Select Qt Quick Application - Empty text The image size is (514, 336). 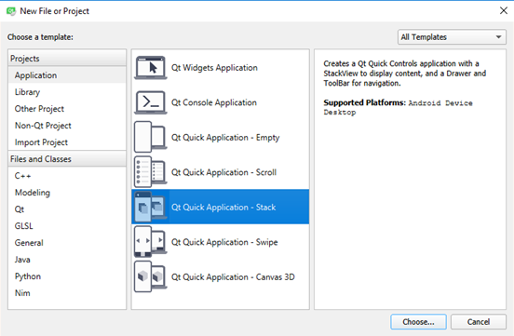(x=225, y=138)
